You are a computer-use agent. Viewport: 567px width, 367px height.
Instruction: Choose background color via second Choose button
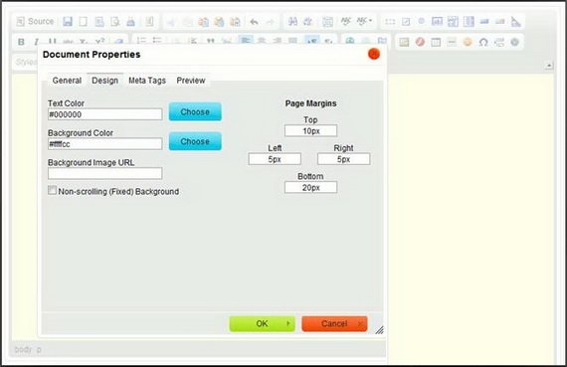[x=195, y=141]
